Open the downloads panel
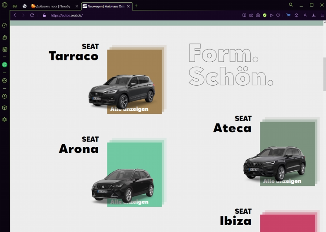 (x=313, y=15)
